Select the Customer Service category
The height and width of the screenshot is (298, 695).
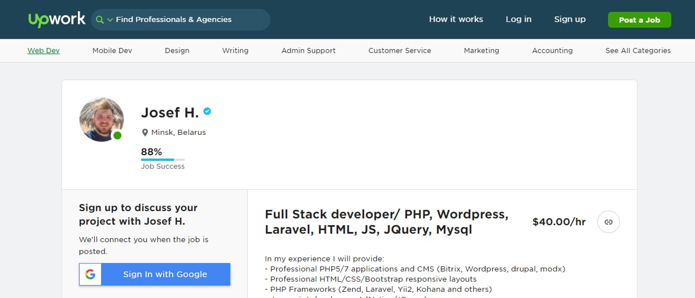click(400, 50)
